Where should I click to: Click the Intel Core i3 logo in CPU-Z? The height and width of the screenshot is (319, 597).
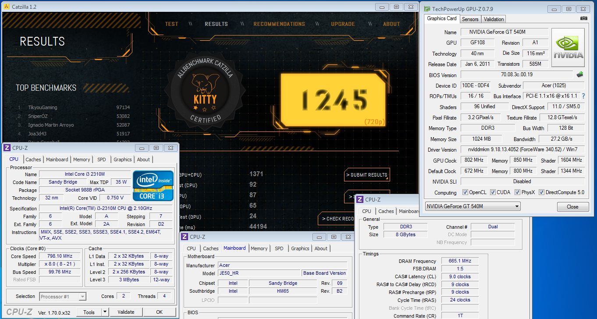click(x=153, y=185)
